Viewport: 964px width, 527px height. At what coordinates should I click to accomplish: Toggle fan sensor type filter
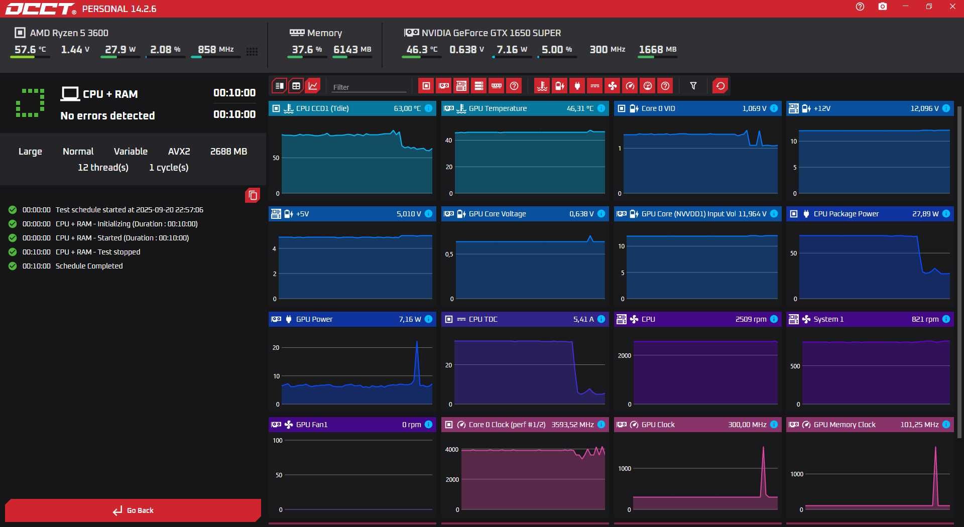pyautogui.click(x=613, y=86)
